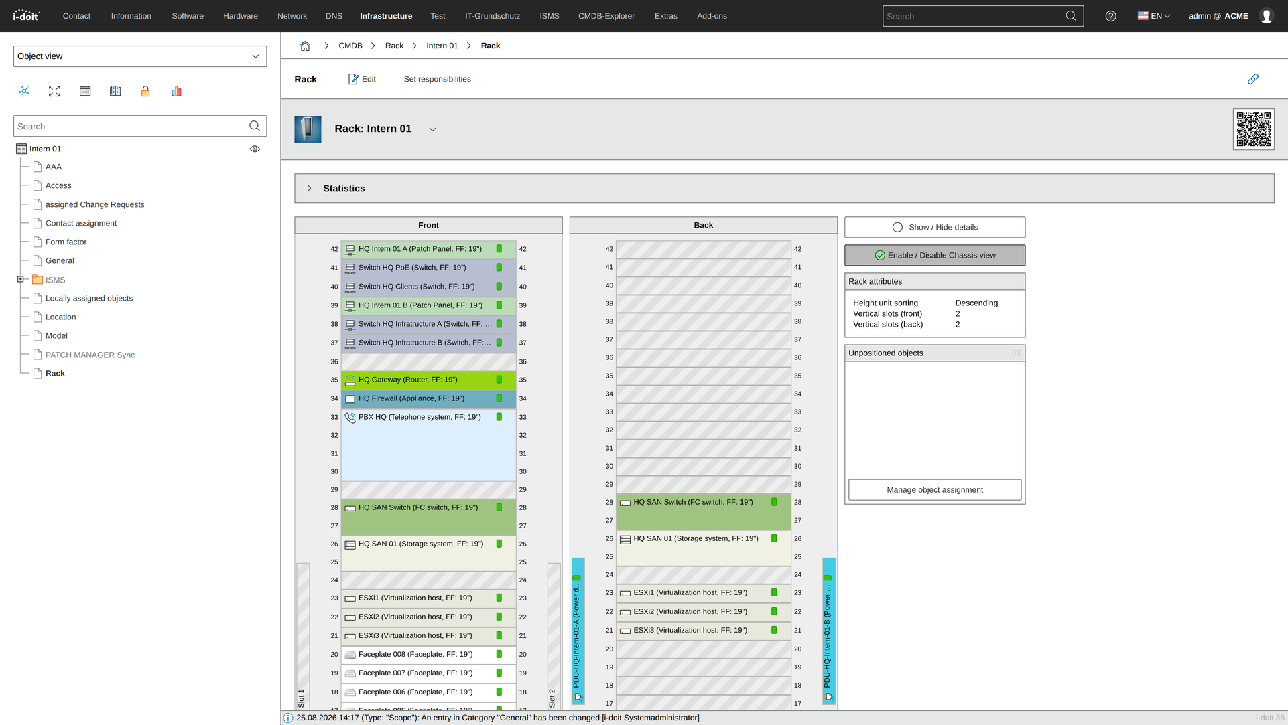Viewport: 1288px width, 725px height.
Task: Click Faceplate 006 rack entry
Action: pyautogui.click(x=428, y=692)
